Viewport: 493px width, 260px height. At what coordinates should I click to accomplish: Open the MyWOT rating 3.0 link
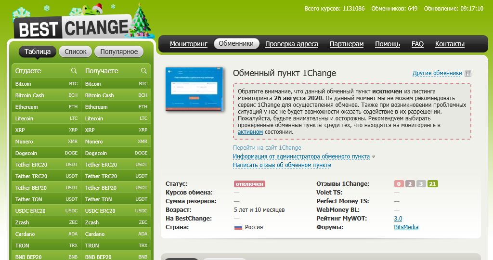(x=398, y=219)
